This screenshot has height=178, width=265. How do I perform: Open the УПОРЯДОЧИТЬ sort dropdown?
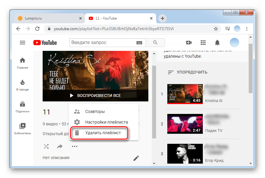[x=188, y=72]
